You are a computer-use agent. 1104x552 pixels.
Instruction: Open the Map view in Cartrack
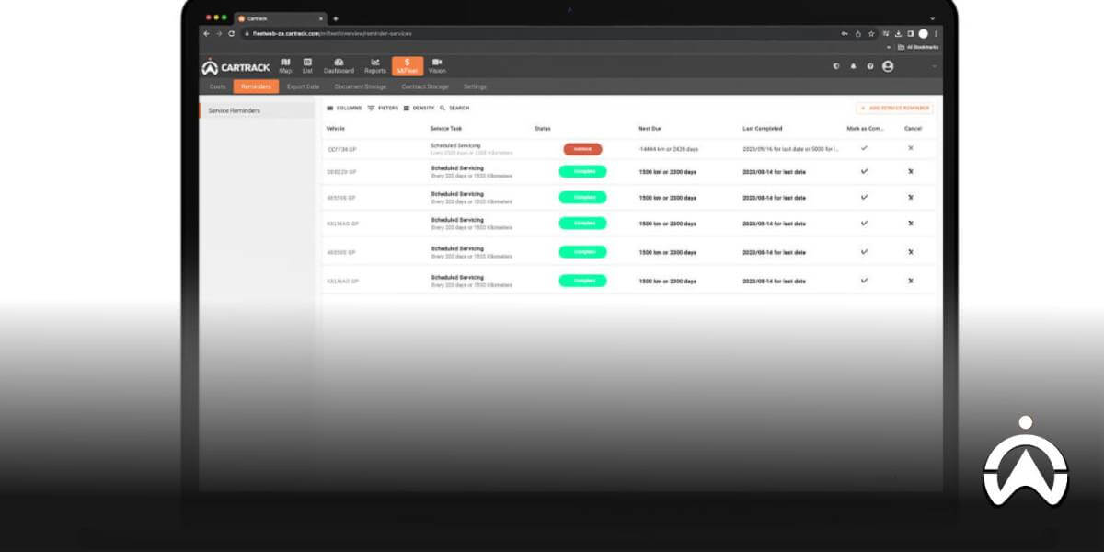285,66
